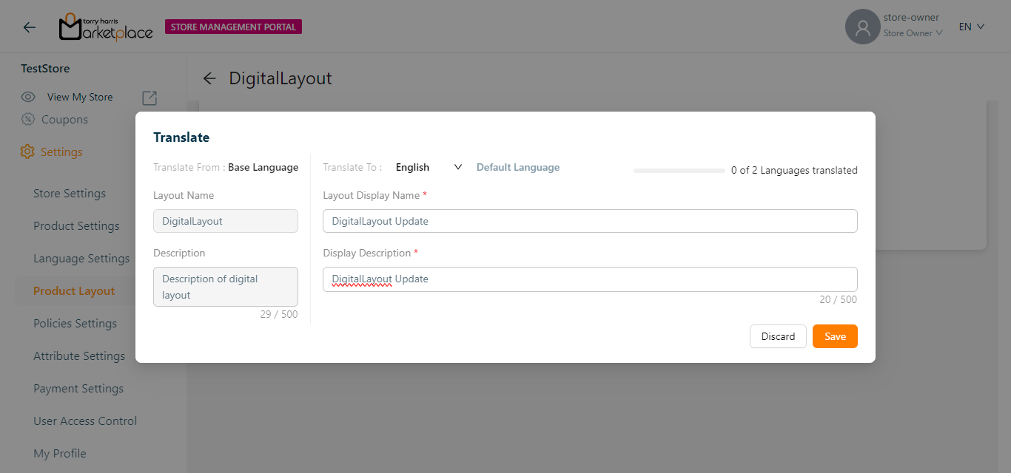Click the eye icon for View My Store

click(x=28, y=97)
